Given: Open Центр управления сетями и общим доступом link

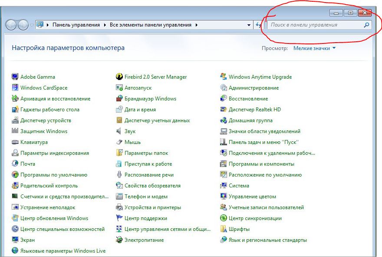Looking at the screenshot, I should pos(168,229).
